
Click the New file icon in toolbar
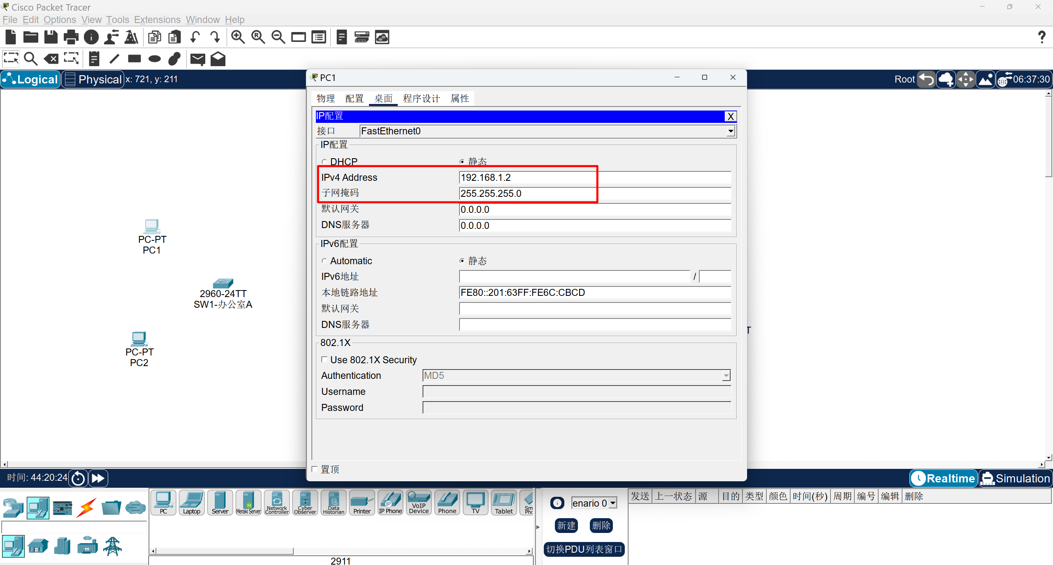click(x=11, y=37)
